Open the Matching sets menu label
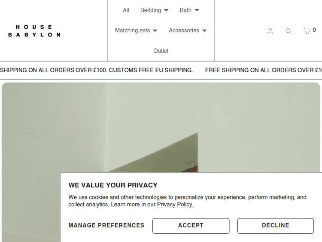The height and width of the screenshot is (242, 322). point(132,31)
